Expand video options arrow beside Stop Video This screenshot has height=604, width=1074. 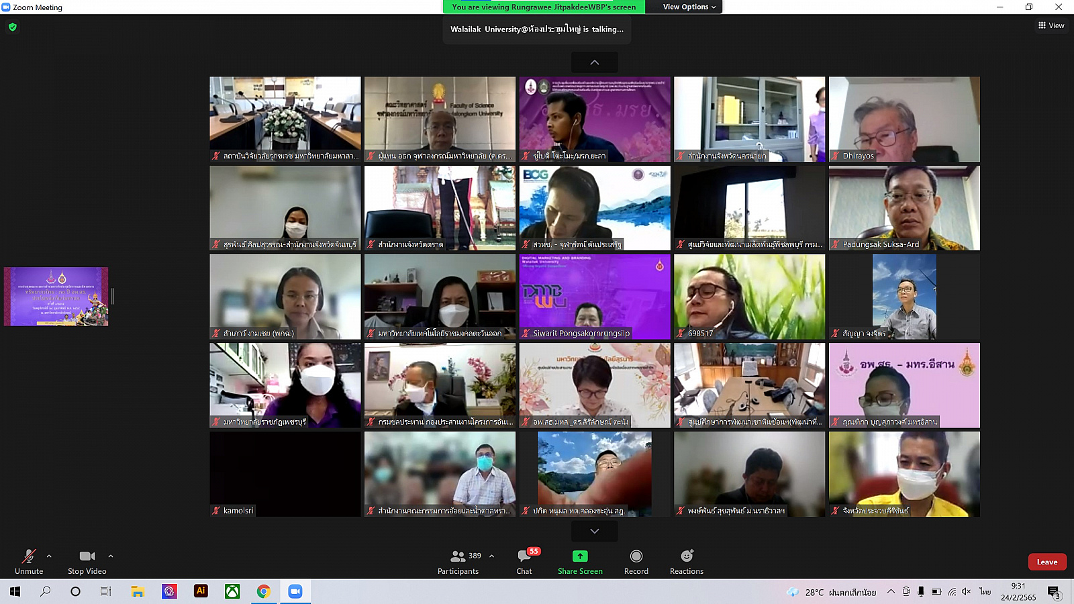click(111, 556)
